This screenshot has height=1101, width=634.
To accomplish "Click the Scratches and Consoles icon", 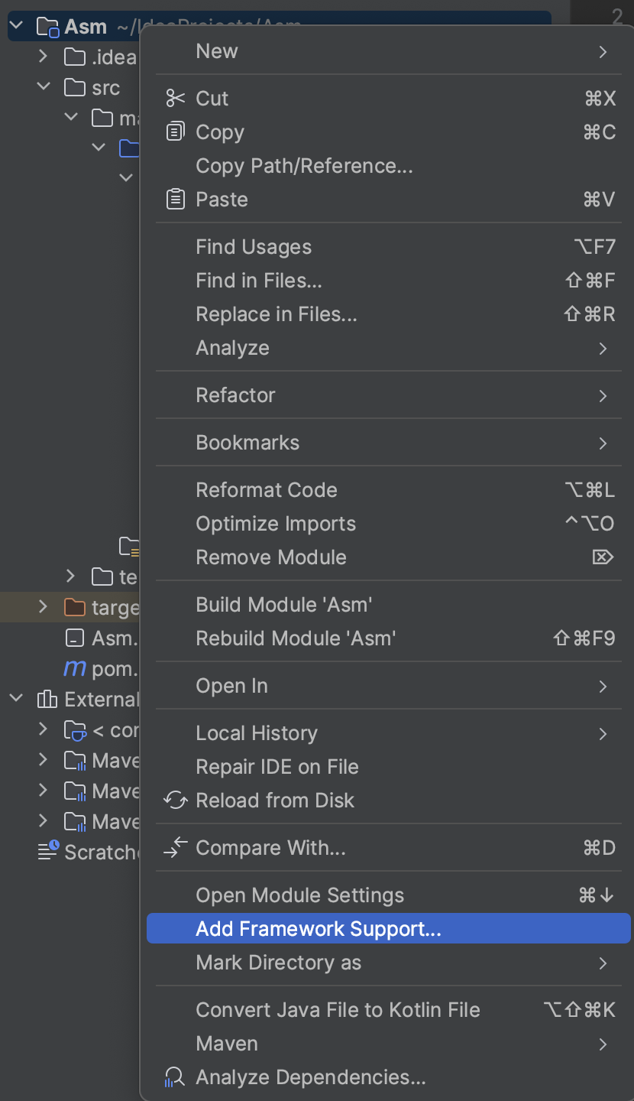I will coord(49,850).
